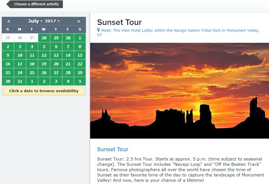Choose July 12 on the calendar
Screen dimensions: 269x184
(x=44, y=55)
